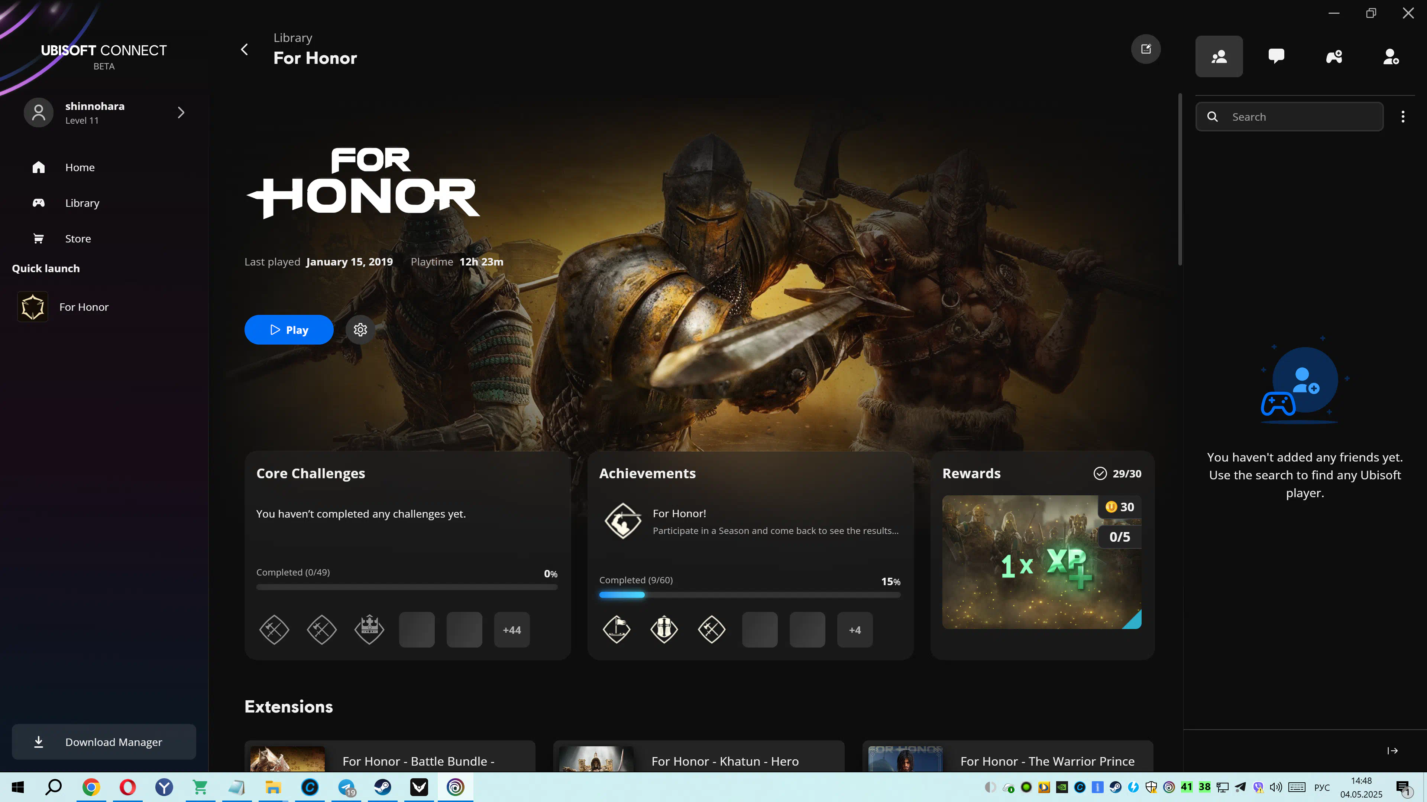
Task: Open the Friends list tab icon
Action: coord(1219,56)
